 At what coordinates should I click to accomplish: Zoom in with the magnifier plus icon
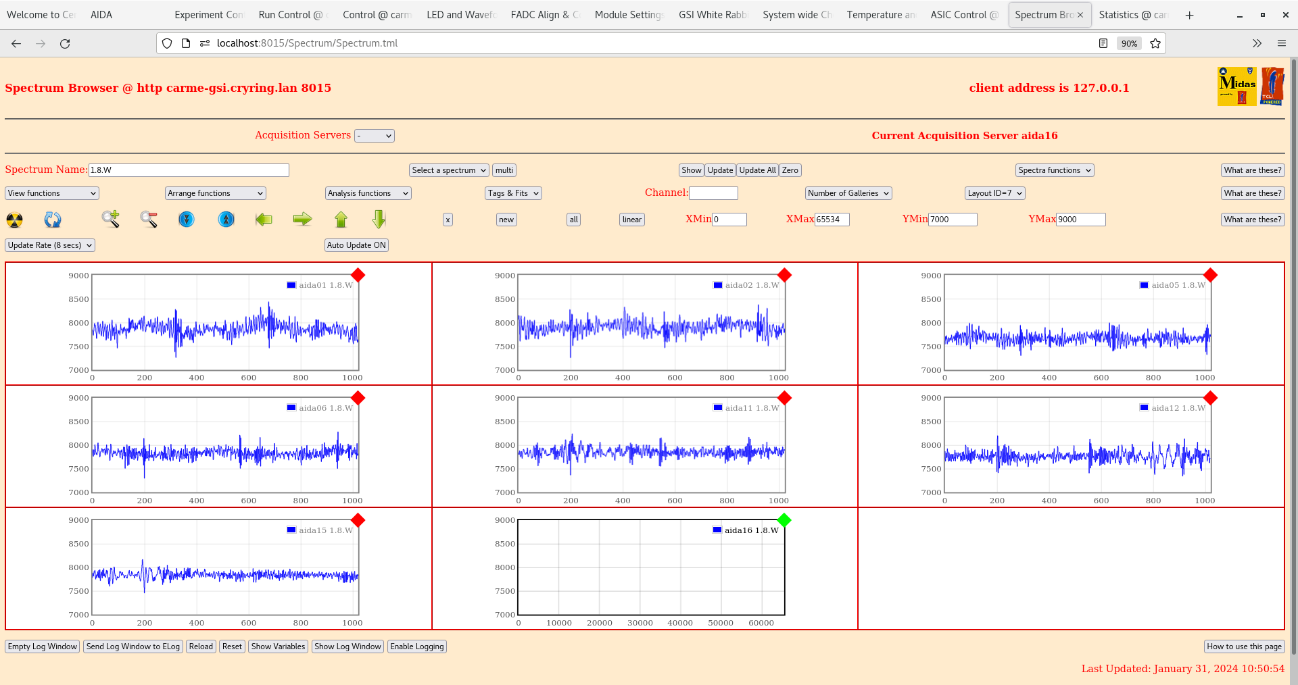(x=110, y=219)
